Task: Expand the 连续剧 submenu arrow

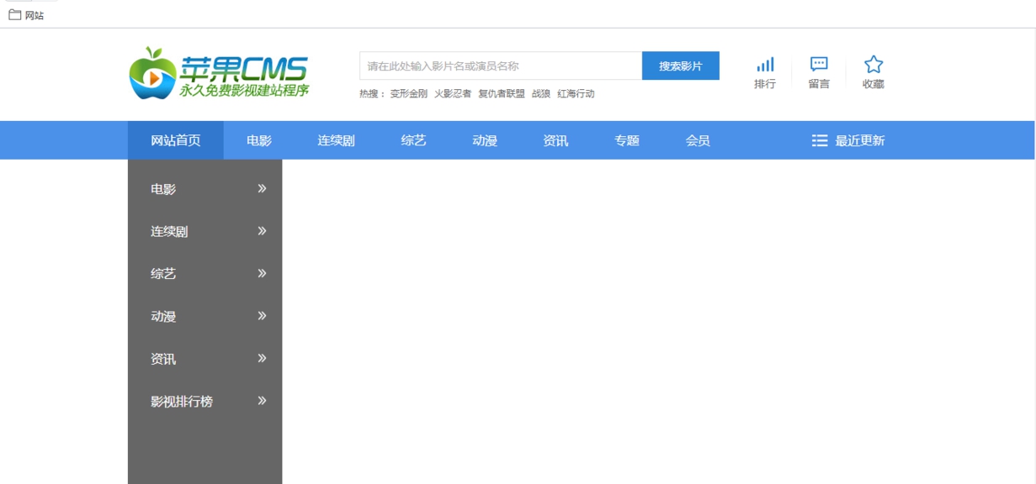Action: 263,231
